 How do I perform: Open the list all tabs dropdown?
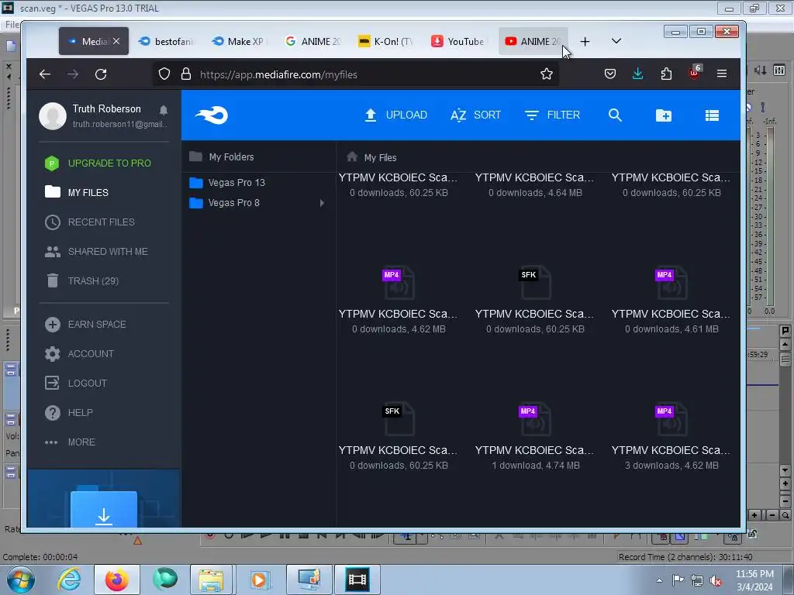coord(616,41)
